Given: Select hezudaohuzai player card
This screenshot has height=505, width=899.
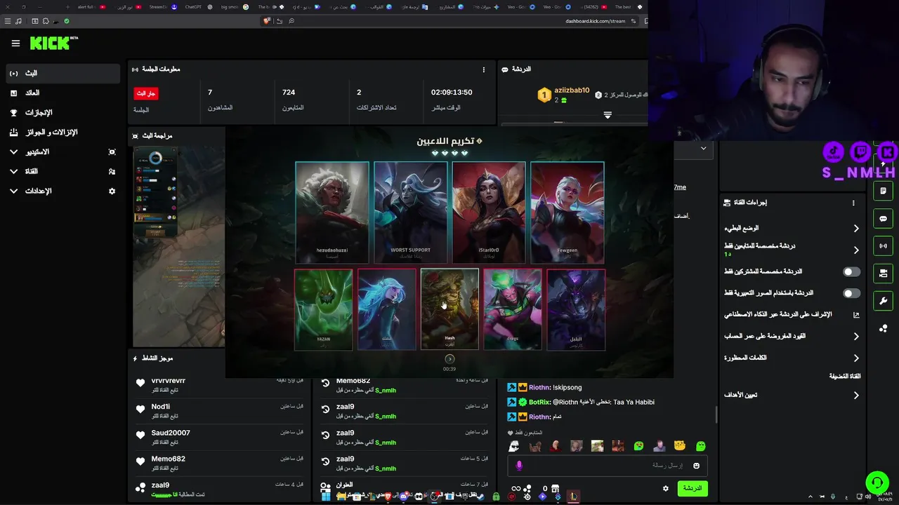Looking at the screenshot, I should [332, 213].
